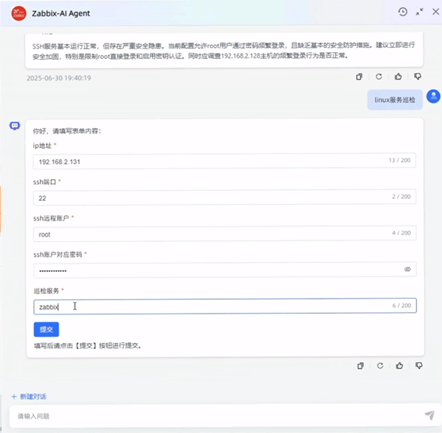This screenshot has height=433, width=442.
Task: Click the 填写后请点击【提交】 hint text
Action: 87,346
